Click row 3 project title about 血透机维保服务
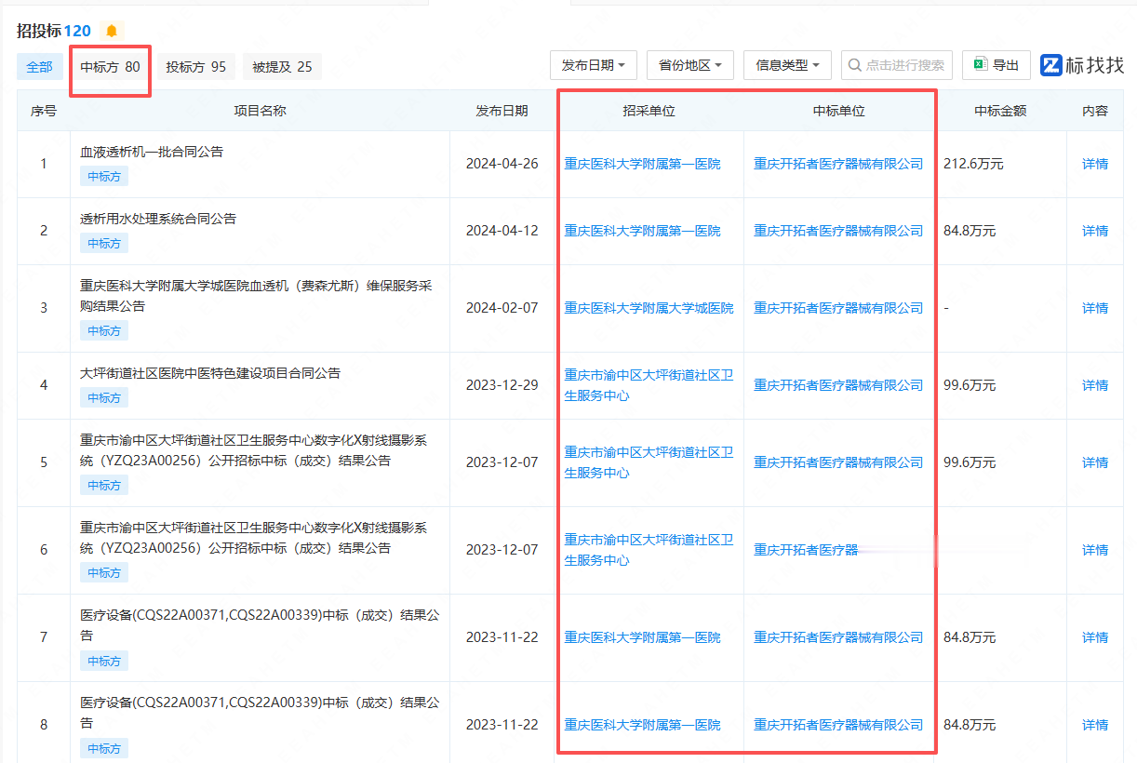The image size is (1137, 763). pyautogui.click(x=256, y=296)
